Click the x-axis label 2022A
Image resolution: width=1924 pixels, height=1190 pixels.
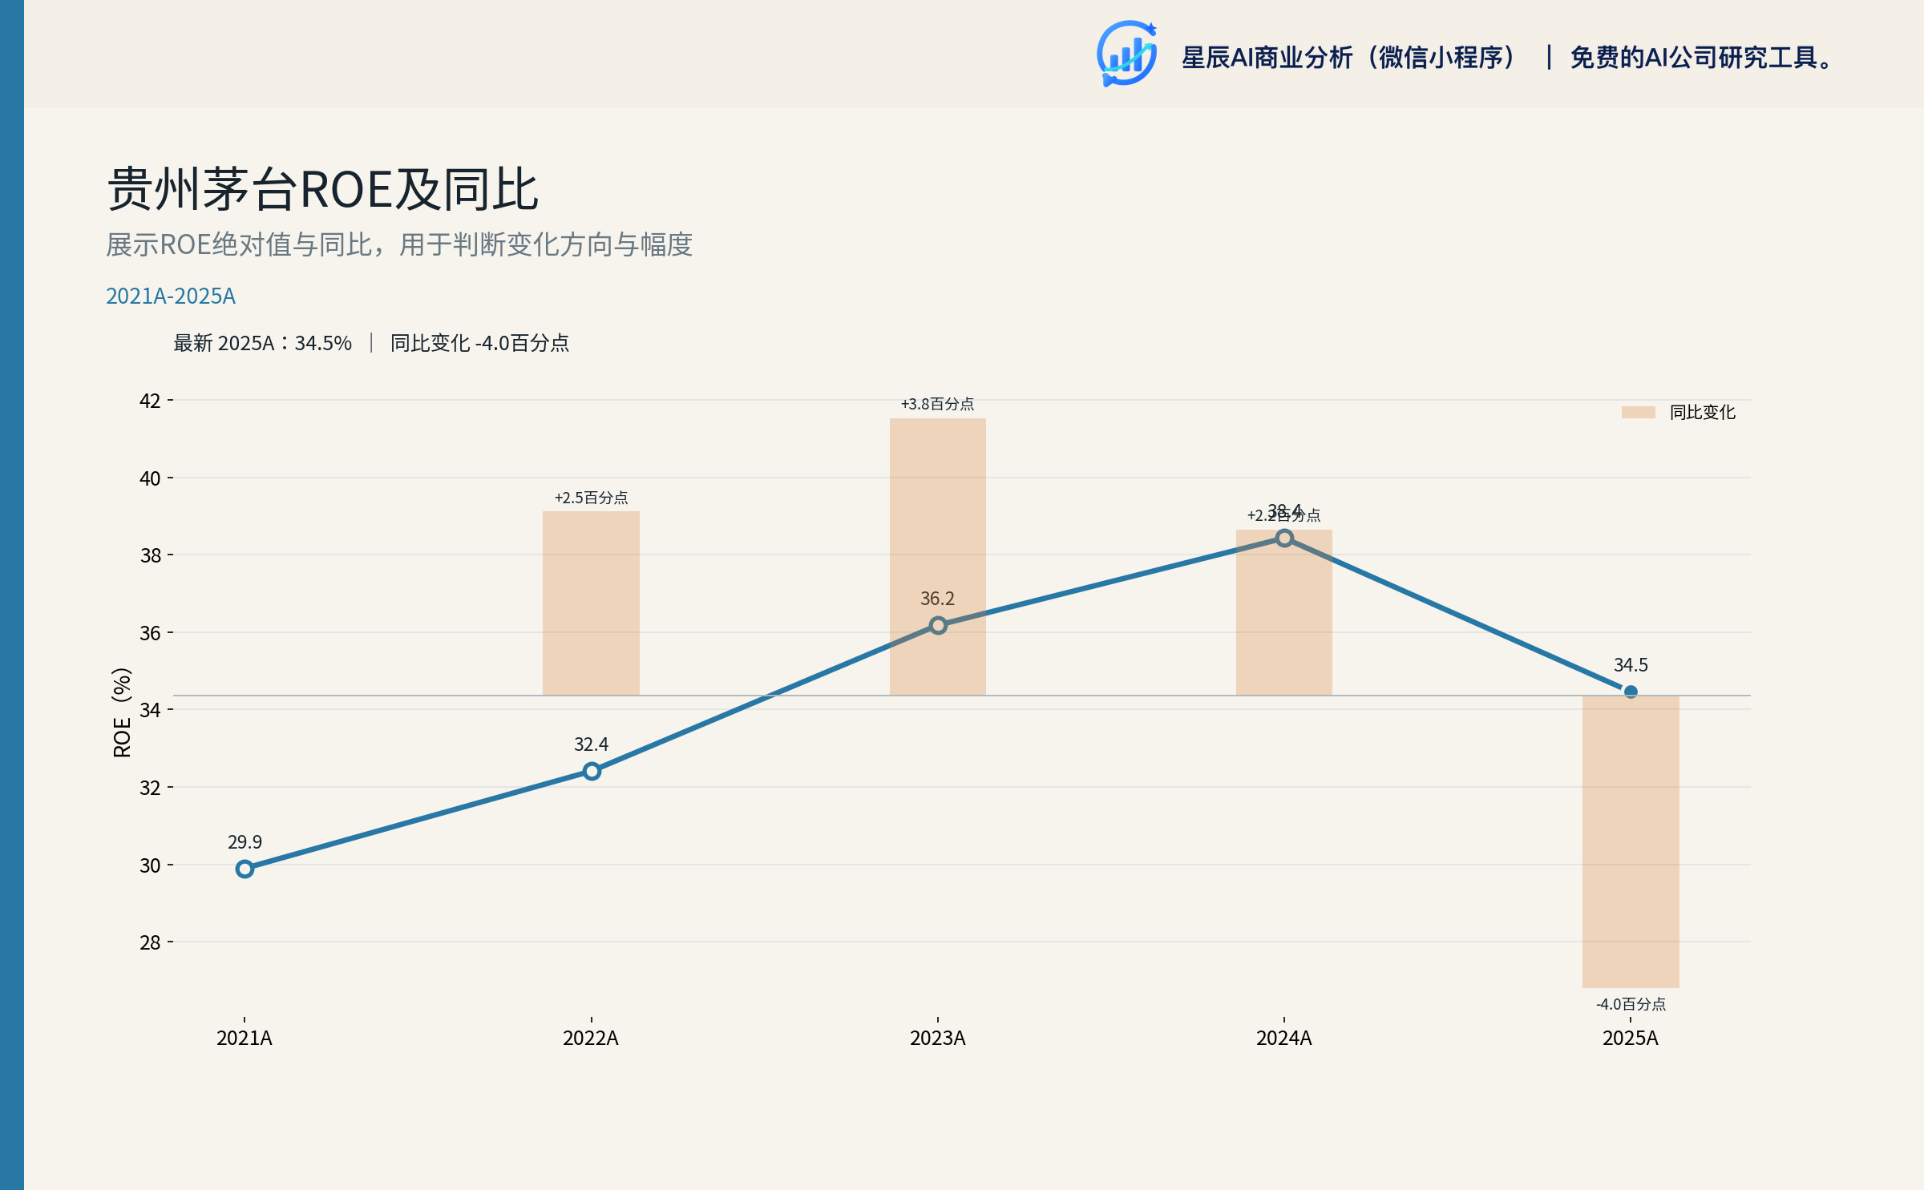click(x=591, y=1038)
